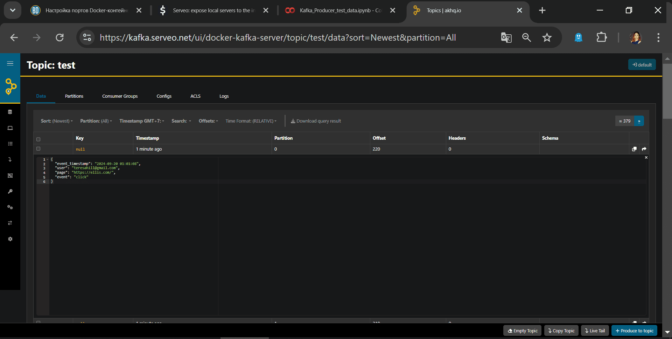This screenshot has width=672, height=339.
Task: Click Download query result link
Action: click(316, 121)
